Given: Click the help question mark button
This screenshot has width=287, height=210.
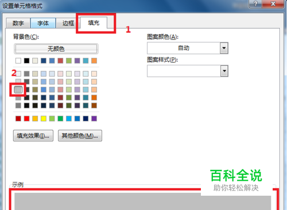Looking at the screenshot, I should coord(255,3).
